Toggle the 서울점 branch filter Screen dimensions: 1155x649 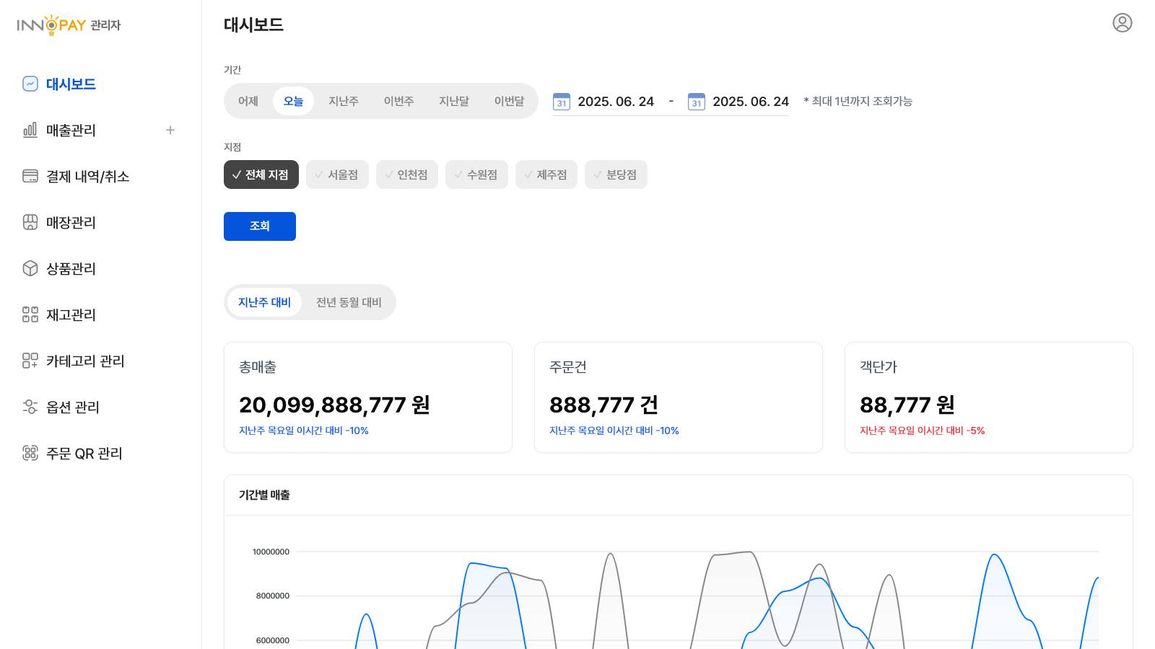337,175
